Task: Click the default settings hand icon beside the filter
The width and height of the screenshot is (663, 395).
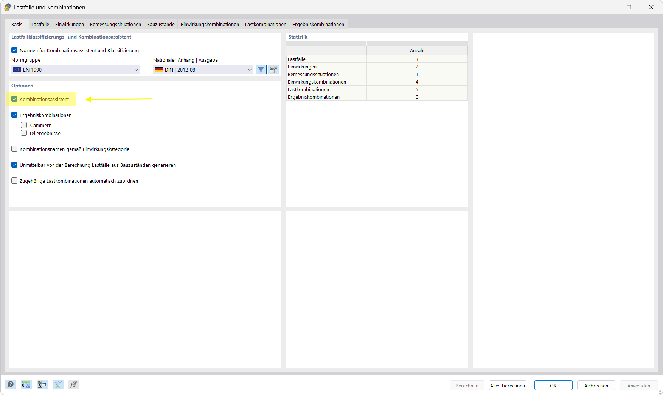Action: click(x=273, y=70)
